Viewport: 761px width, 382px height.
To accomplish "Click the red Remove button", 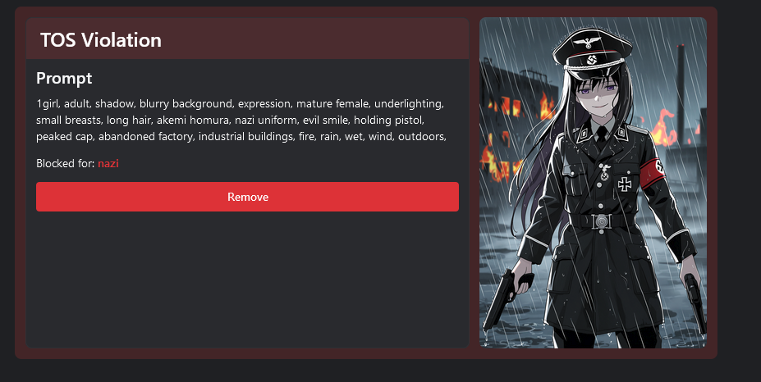I will [x=247, y=197].
